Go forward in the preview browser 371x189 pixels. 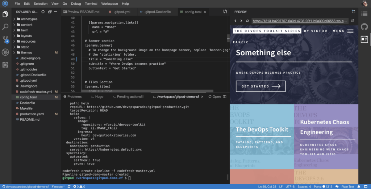(x=241, y=21)
